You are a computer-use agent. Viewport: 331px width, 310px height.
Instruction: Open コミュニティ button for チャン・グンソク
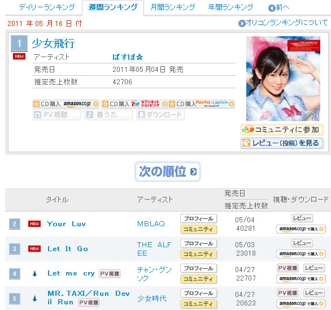(x=199, y=279)
